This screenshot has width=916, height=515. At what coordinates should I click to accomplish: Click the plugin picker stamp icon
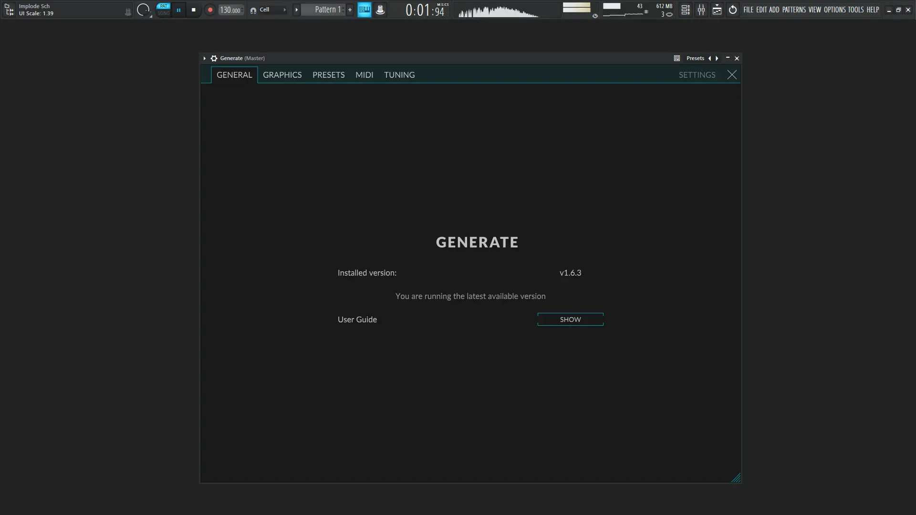click(380, 10)
